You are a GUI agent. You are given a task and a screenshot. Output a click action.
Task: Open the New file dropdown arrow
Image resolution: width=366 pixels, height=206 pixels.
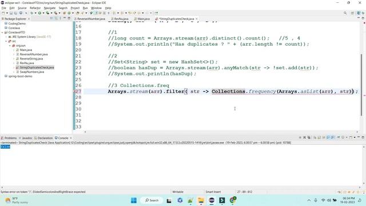[x=7, y=13]
